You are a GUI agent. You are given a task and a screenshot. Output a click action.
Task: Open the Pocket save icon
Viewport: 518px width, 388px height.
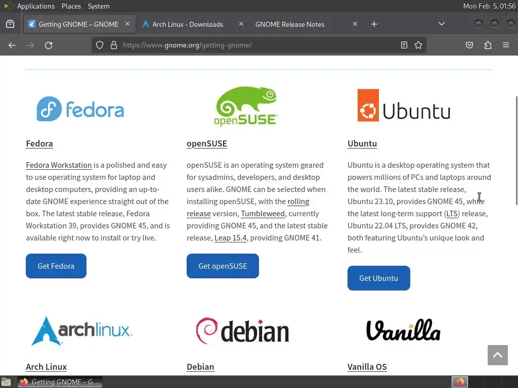coord(469,45)
